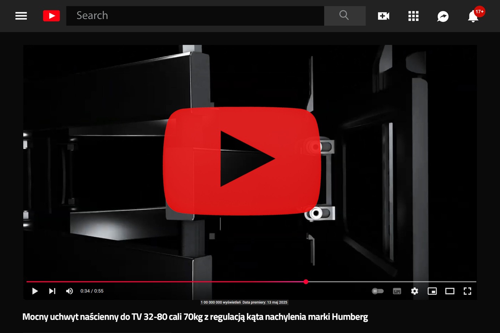
Task: Mute the video with speaker icon
Action: point(69,291)
